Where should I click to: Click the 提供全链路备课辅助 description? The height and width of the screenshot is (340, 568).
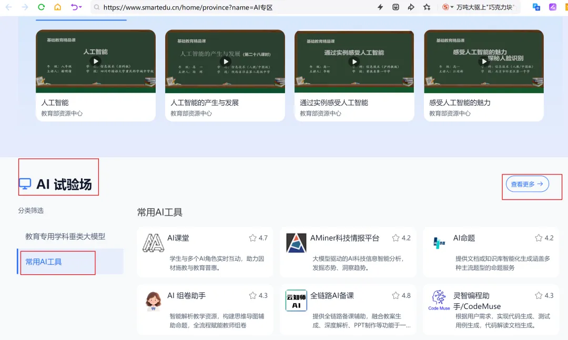pos(361,321)
